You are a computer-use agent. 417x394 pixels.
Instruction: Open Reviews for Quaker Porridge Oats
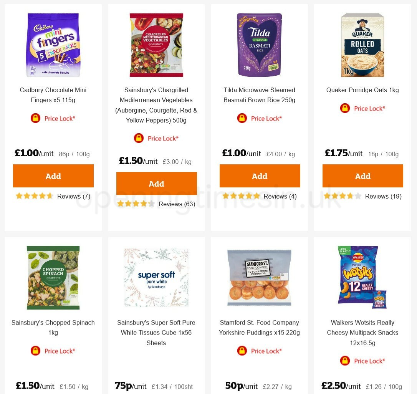point(383,196)
